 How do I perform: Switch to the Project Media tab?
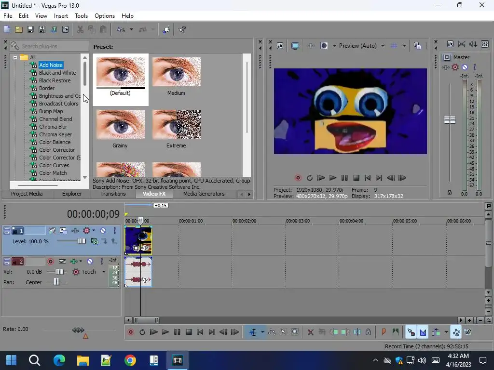pos(27,194)
